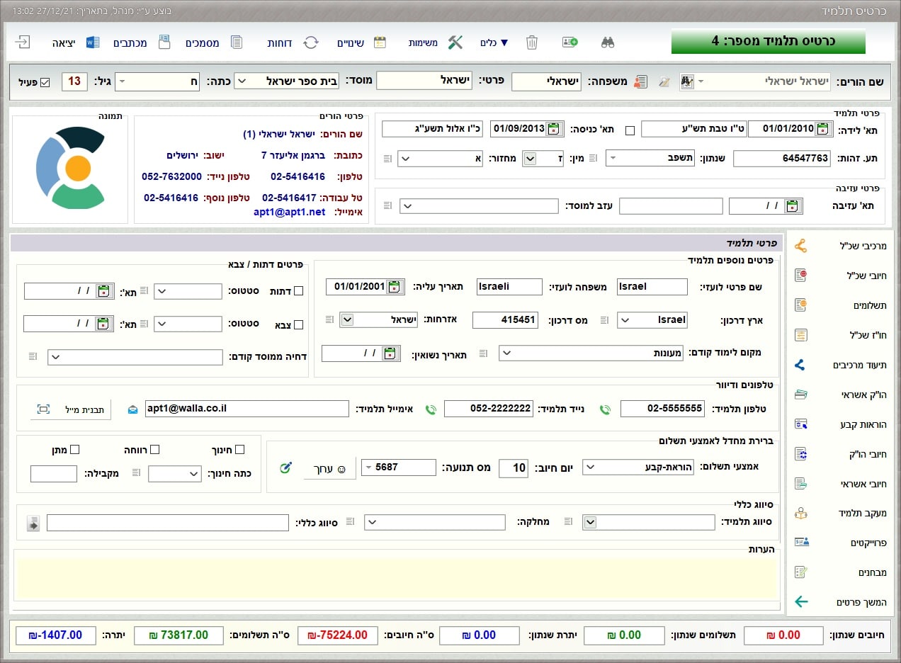Click the trash delete icon in toolbar
Viewport: 901px width, 663px height.
point(532,42)
